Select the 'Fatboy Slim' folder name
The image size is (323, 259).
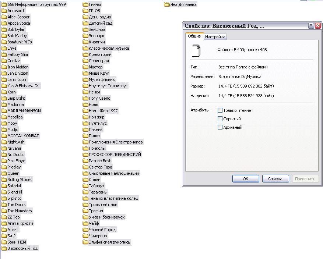point(18,54)
